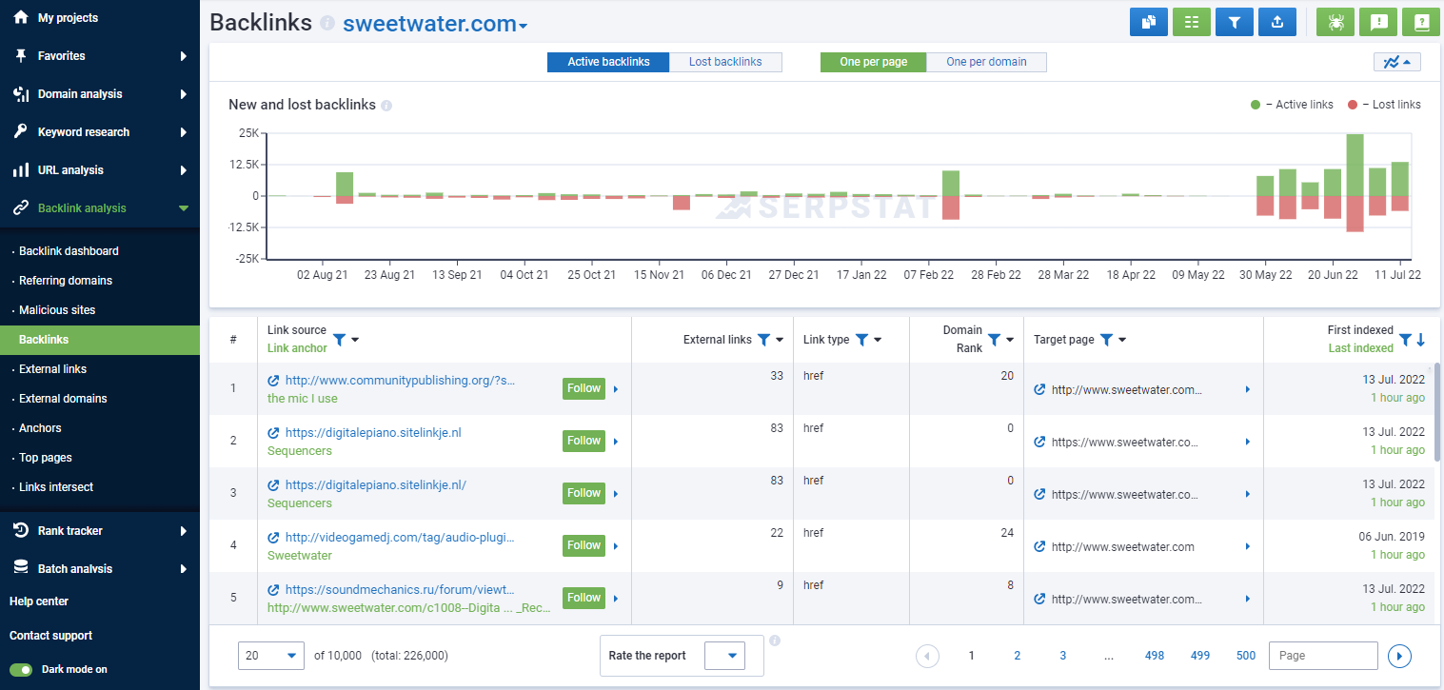The height and width of the screenshot is (690, 1444).
Task: Switch to Lost backlinks tab
Action: [x=725, y=62]
